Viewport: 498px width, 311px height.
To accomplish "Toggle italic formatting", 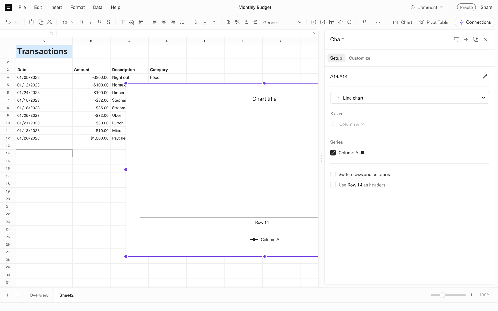I will click(x=91, y=22).
